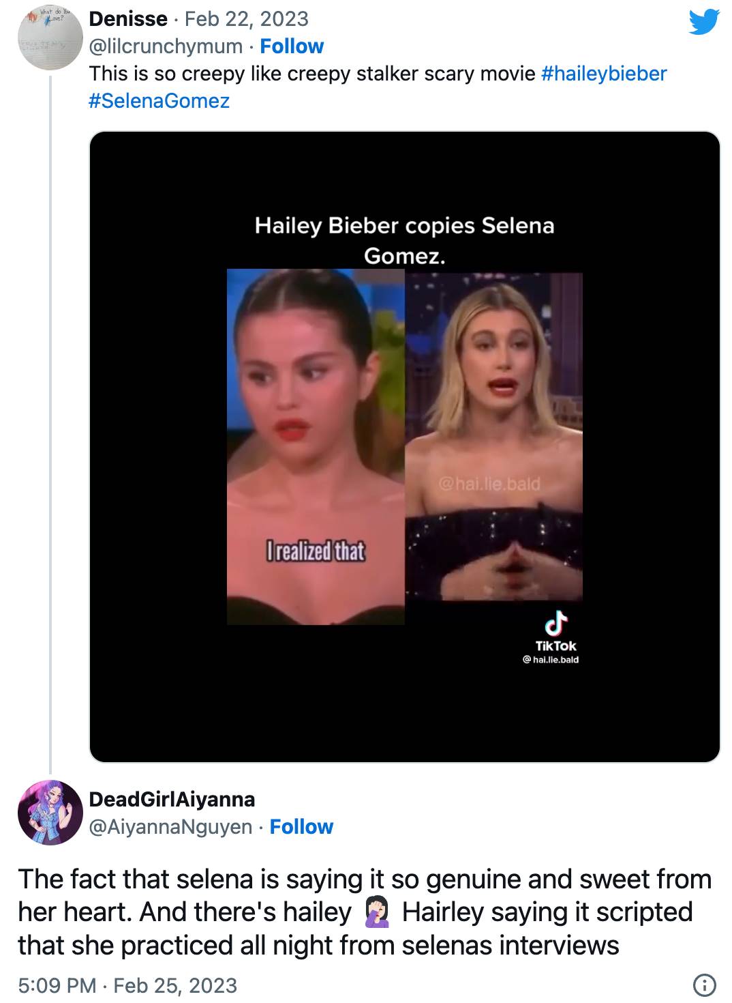Open the #haileybieber hashtag
This screenshot has height=1003, width=732.
click(x=604, y=74)
